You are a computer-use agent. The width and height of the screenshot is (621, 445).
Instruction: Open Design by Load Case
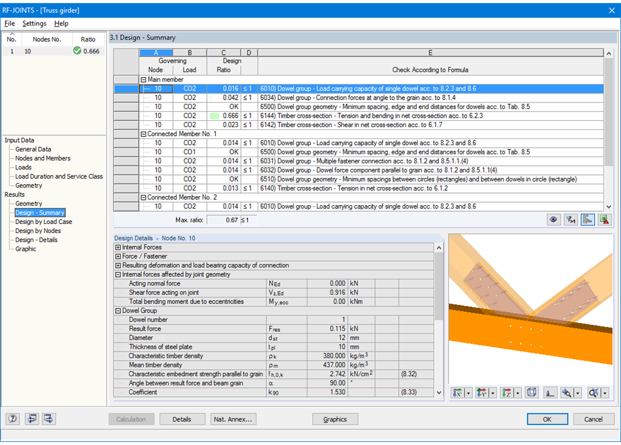pyautogui.click(x=44, y=222)
